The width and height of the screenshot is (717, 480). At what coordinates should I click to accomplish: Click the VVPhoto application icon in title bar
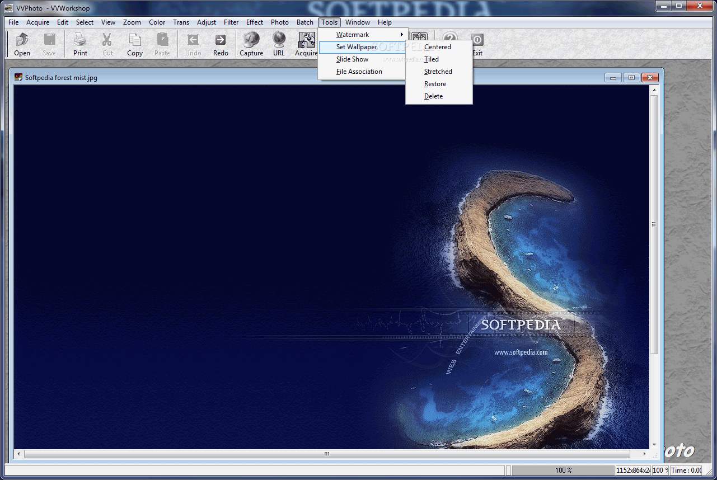(x=9, y=8)
